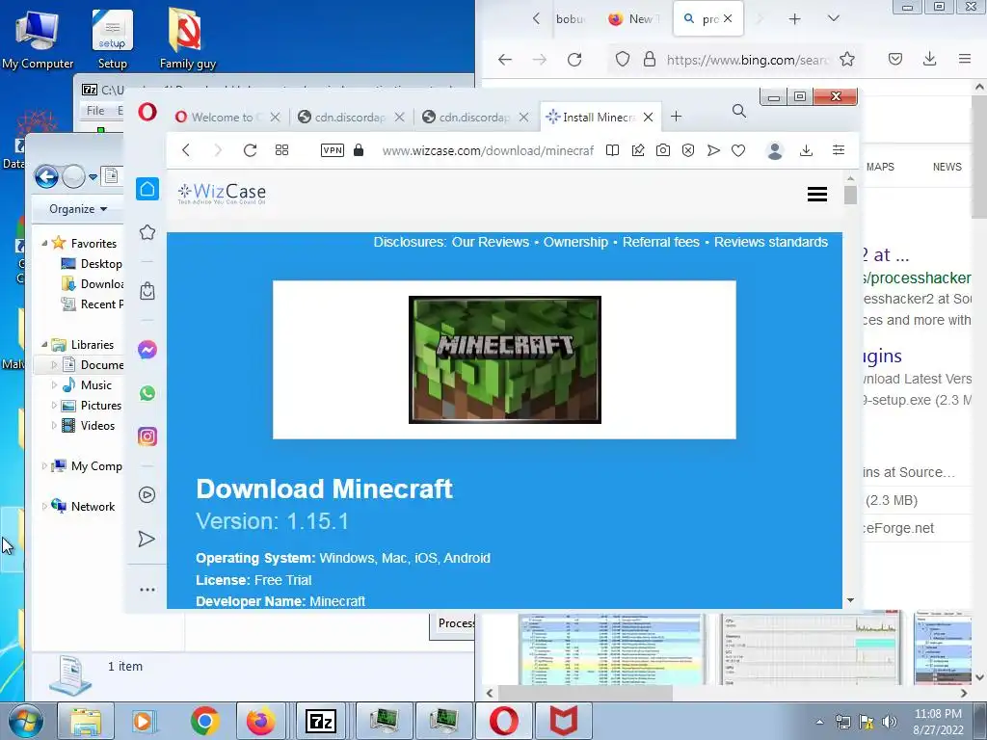Open Opera menu logo button
The height and width of the screenshot is (740, 987).
[x=147, y=112]
